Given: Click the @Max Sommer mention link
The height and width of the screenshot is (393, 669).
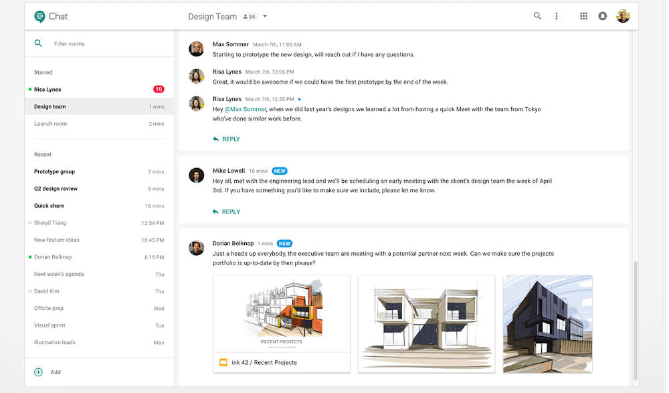Looking at the screenshot, I should (x=245, y=109).
